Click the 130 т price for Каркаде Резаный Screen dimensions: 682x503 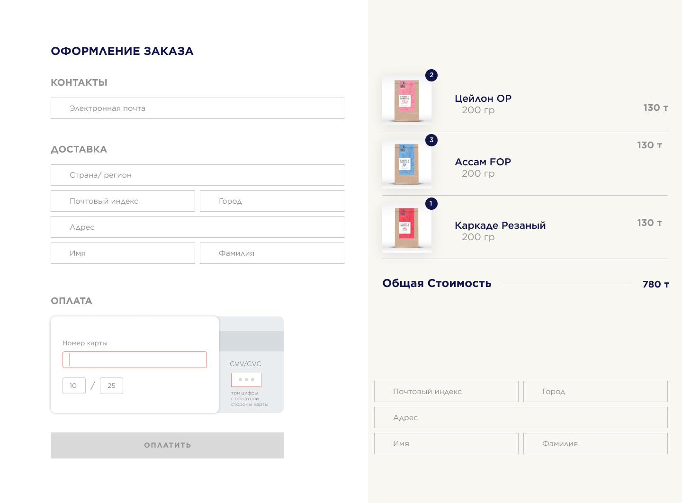(649, 223)
